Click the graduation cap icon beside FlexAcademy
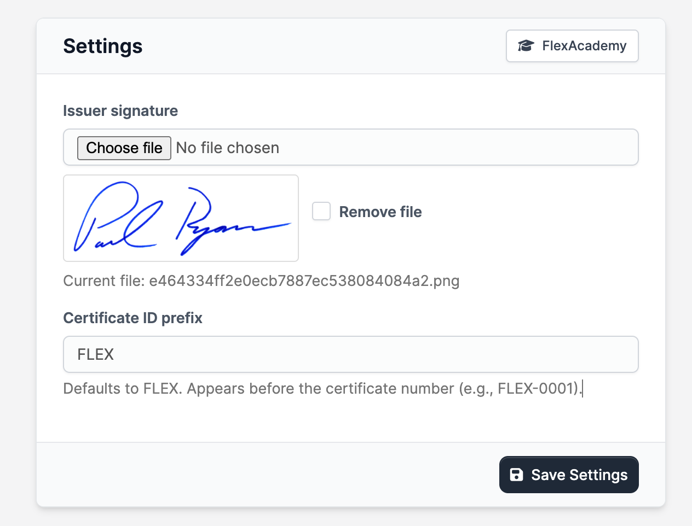The image size is (692, 526). coord(526,46)
